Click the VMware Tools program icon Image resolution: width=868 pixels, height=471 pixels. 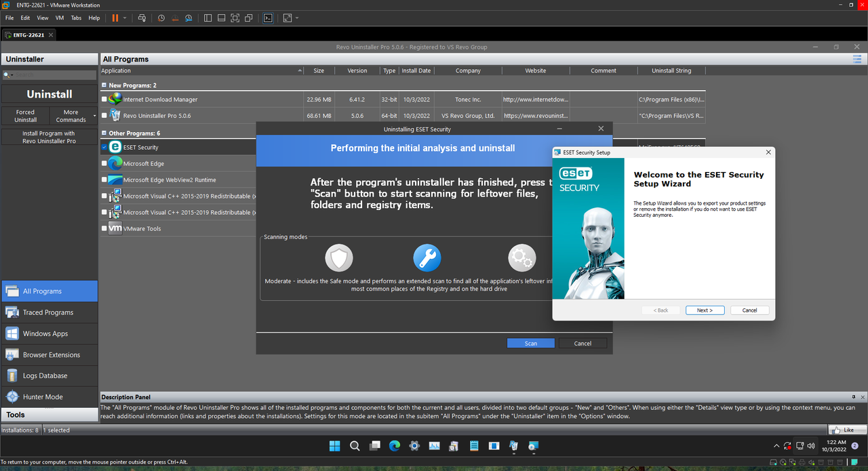(x=115, y=228)
